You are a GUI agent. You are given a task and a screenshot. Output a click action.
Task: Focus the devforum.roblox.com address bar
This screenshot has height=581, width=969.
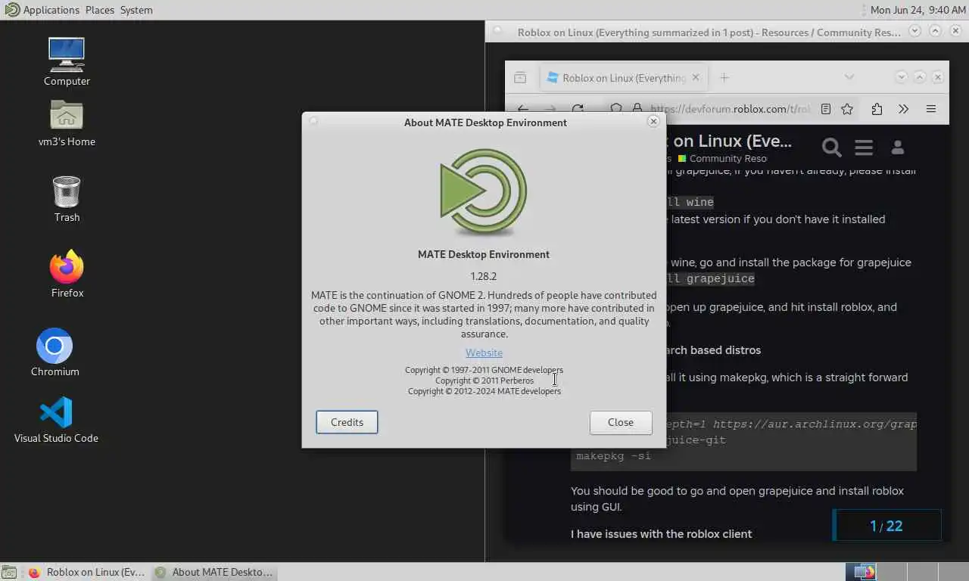(730, 109)
